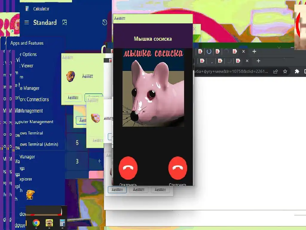Open a new tab in lower browser tab row
The width and height of the screenshot is (306, 230).
click(258, 61)
